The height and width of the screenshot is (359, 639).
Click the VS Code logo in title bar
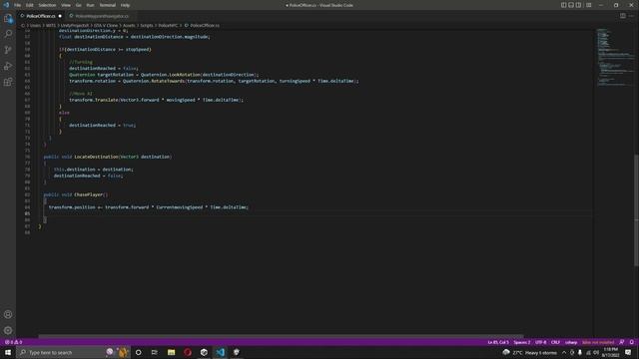(6, 5)
